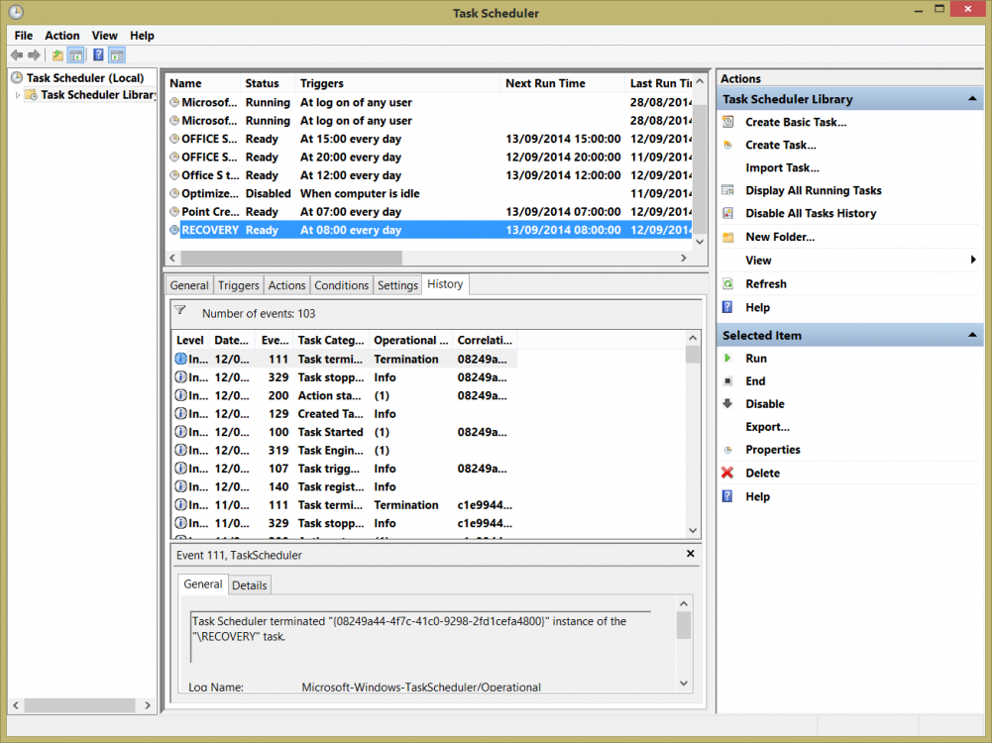The width and height of the screenshot is (992, 743).
Task: Select the Optimize task with Disabled status
Action: point(209,194)
